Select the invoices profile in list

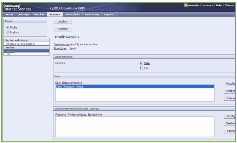coord(26,51)
